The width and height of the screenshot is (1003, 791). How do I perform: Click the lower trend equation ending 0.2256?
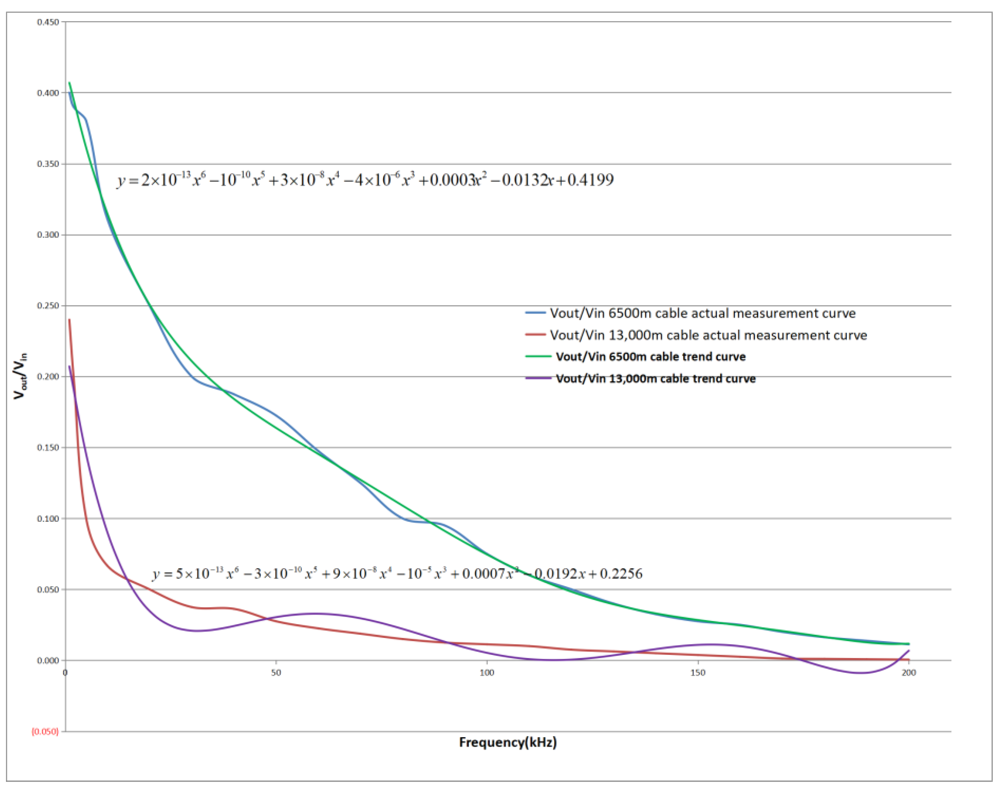point(397,574)
